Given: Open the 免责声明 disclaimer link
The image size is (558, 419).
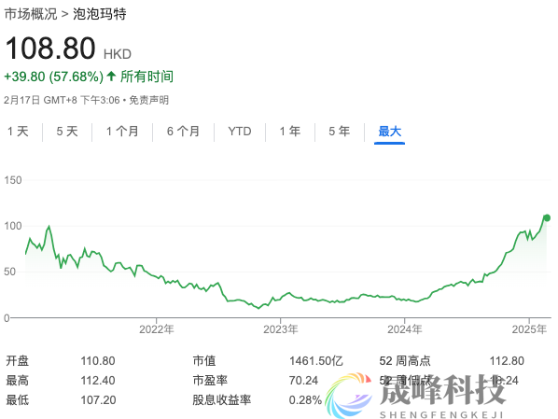Looking at the screenshot, I should point(148,100).
